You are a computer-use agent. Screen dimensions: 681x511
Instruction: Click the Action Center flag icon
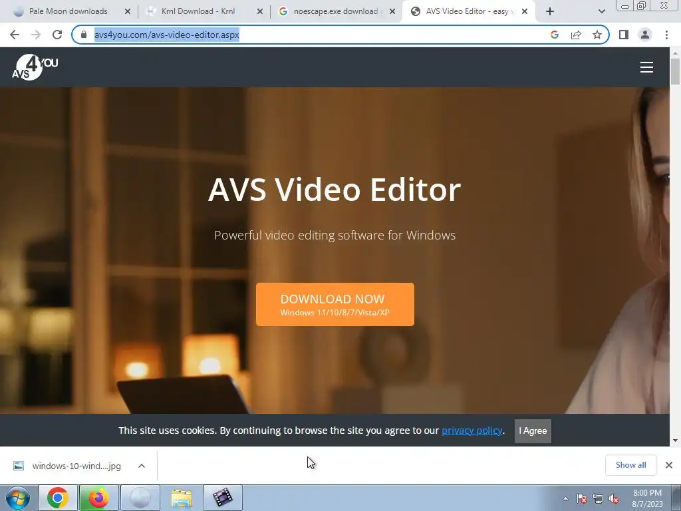tap(581, 498)
